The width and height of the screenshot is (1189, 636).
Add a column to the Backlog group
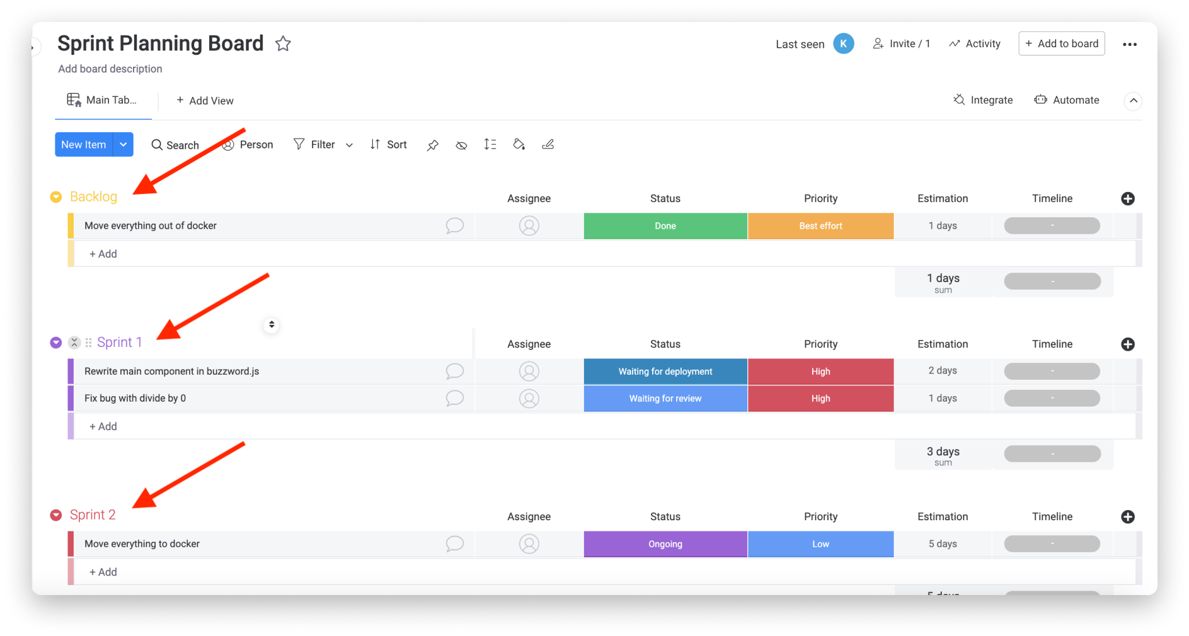coord(1128,198)
